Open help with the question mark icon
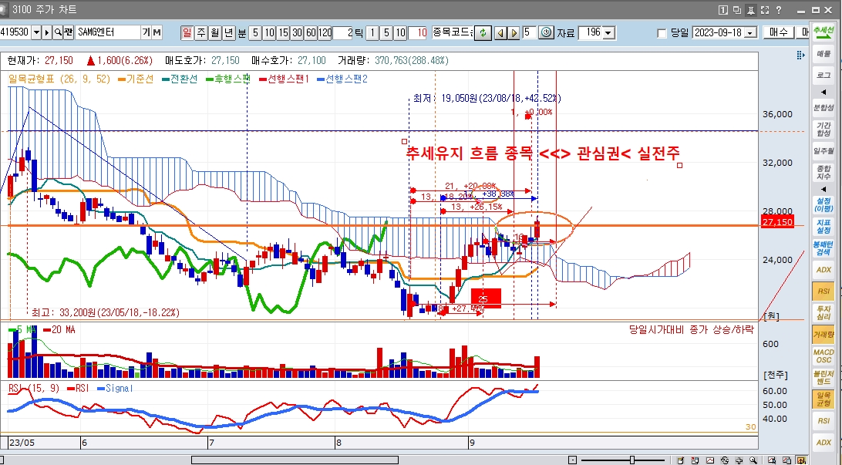Image resolution: width=842 pixels, height=465 pixels. (779, 10)
